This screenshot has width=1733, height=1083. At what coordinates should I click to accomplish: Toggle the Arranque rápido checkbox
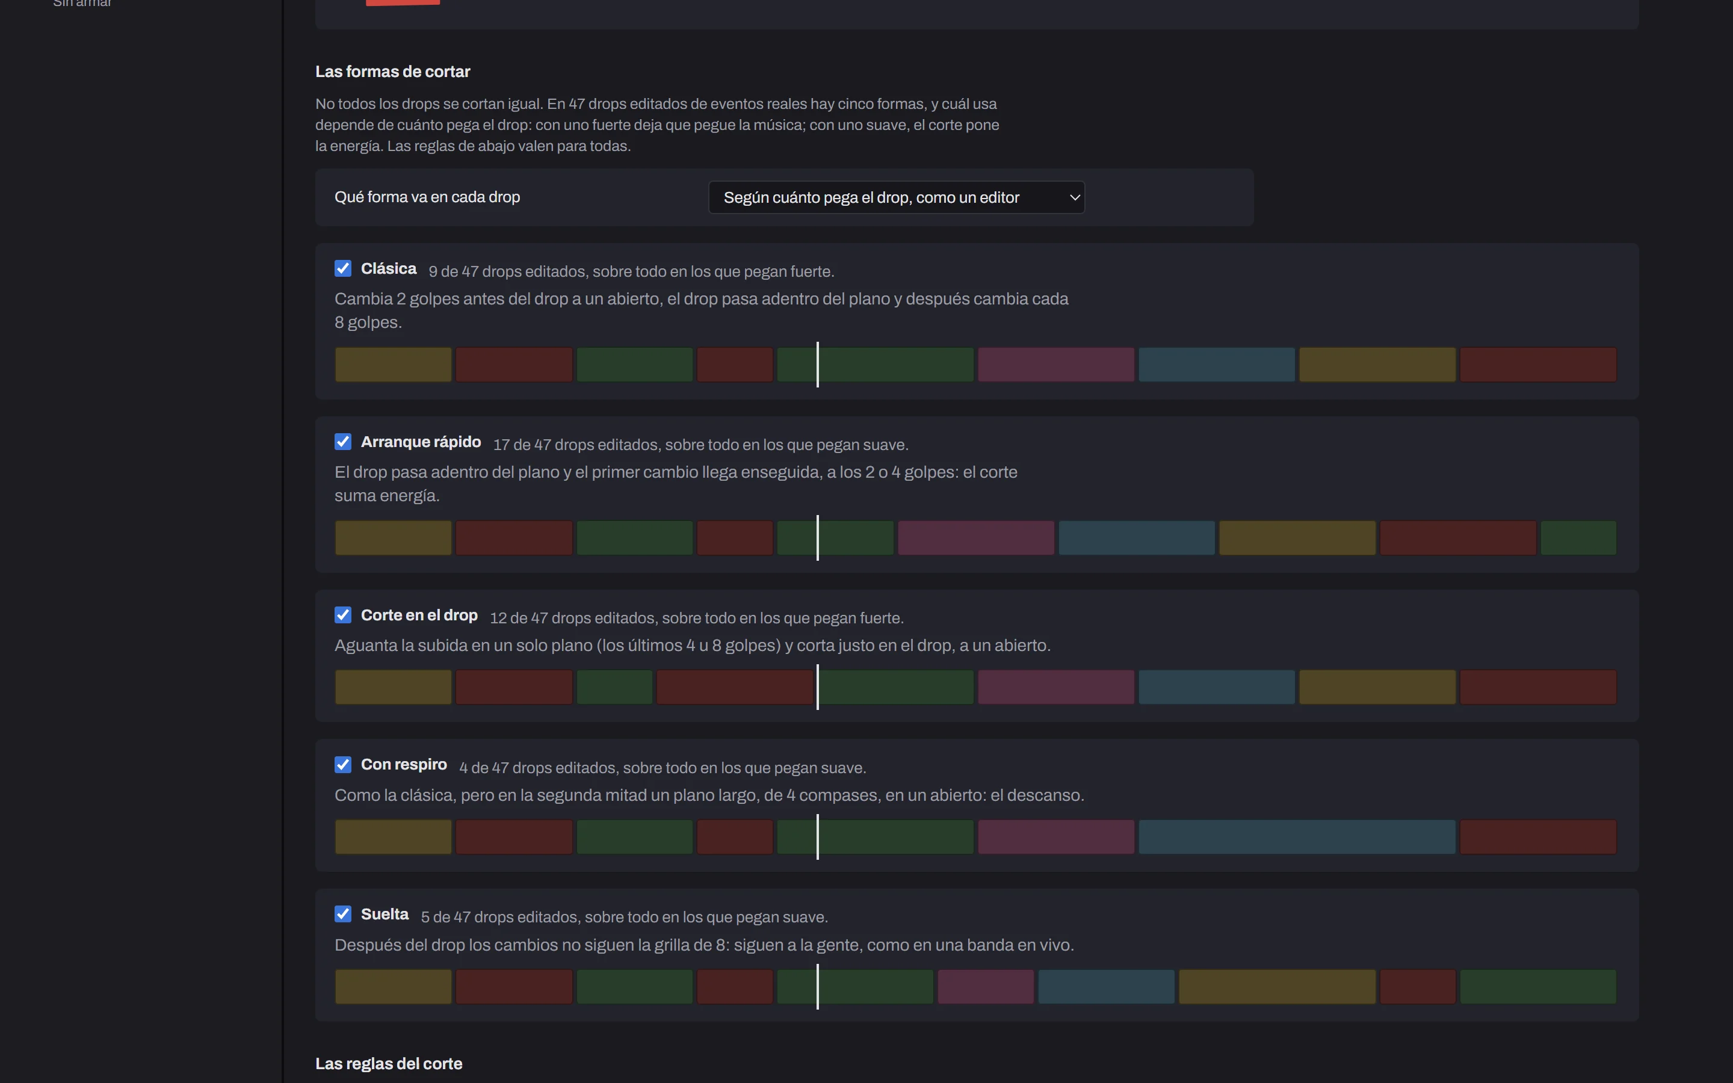(x=343, y=442)
